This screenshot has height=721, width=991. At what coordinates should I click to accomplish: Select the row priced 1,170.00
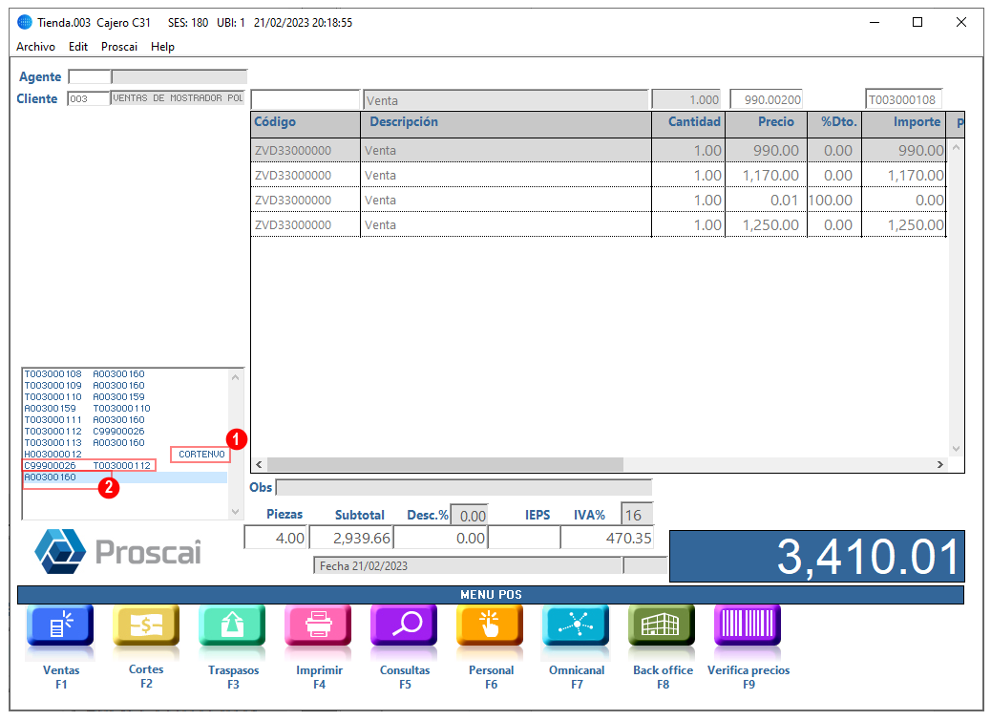click(599, 175)
